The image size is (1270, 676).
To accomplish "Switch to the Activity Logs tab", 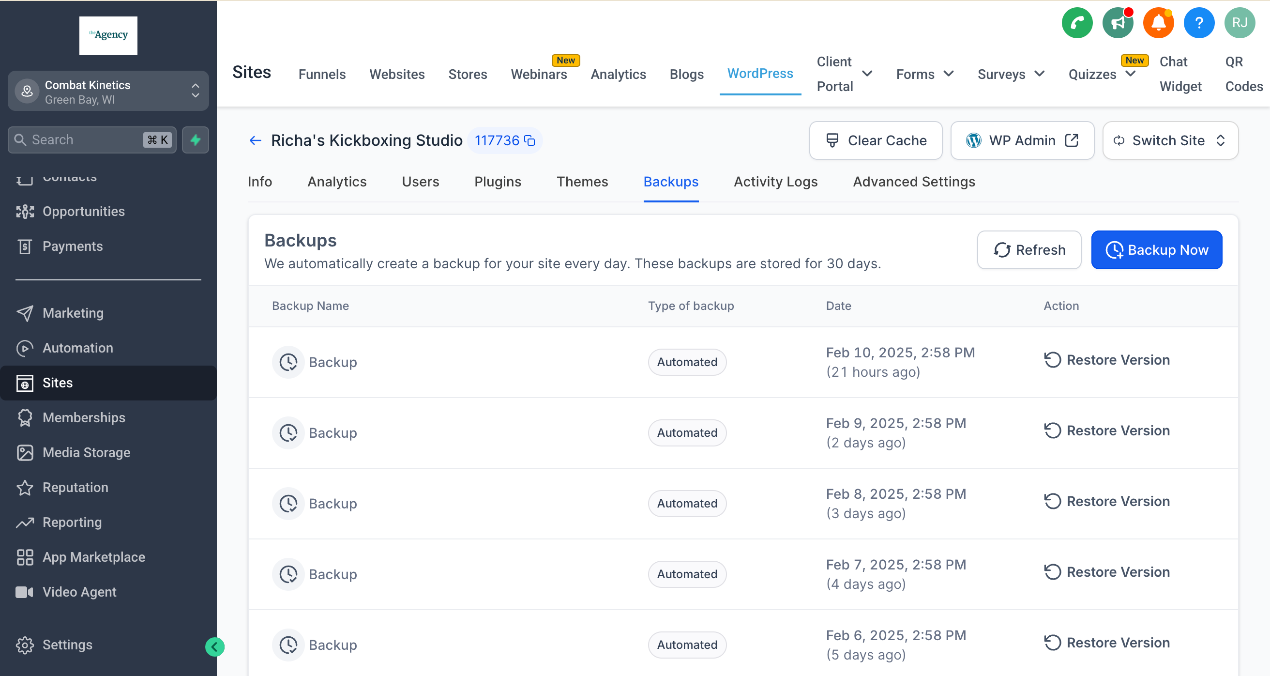I will pos(775,182).
